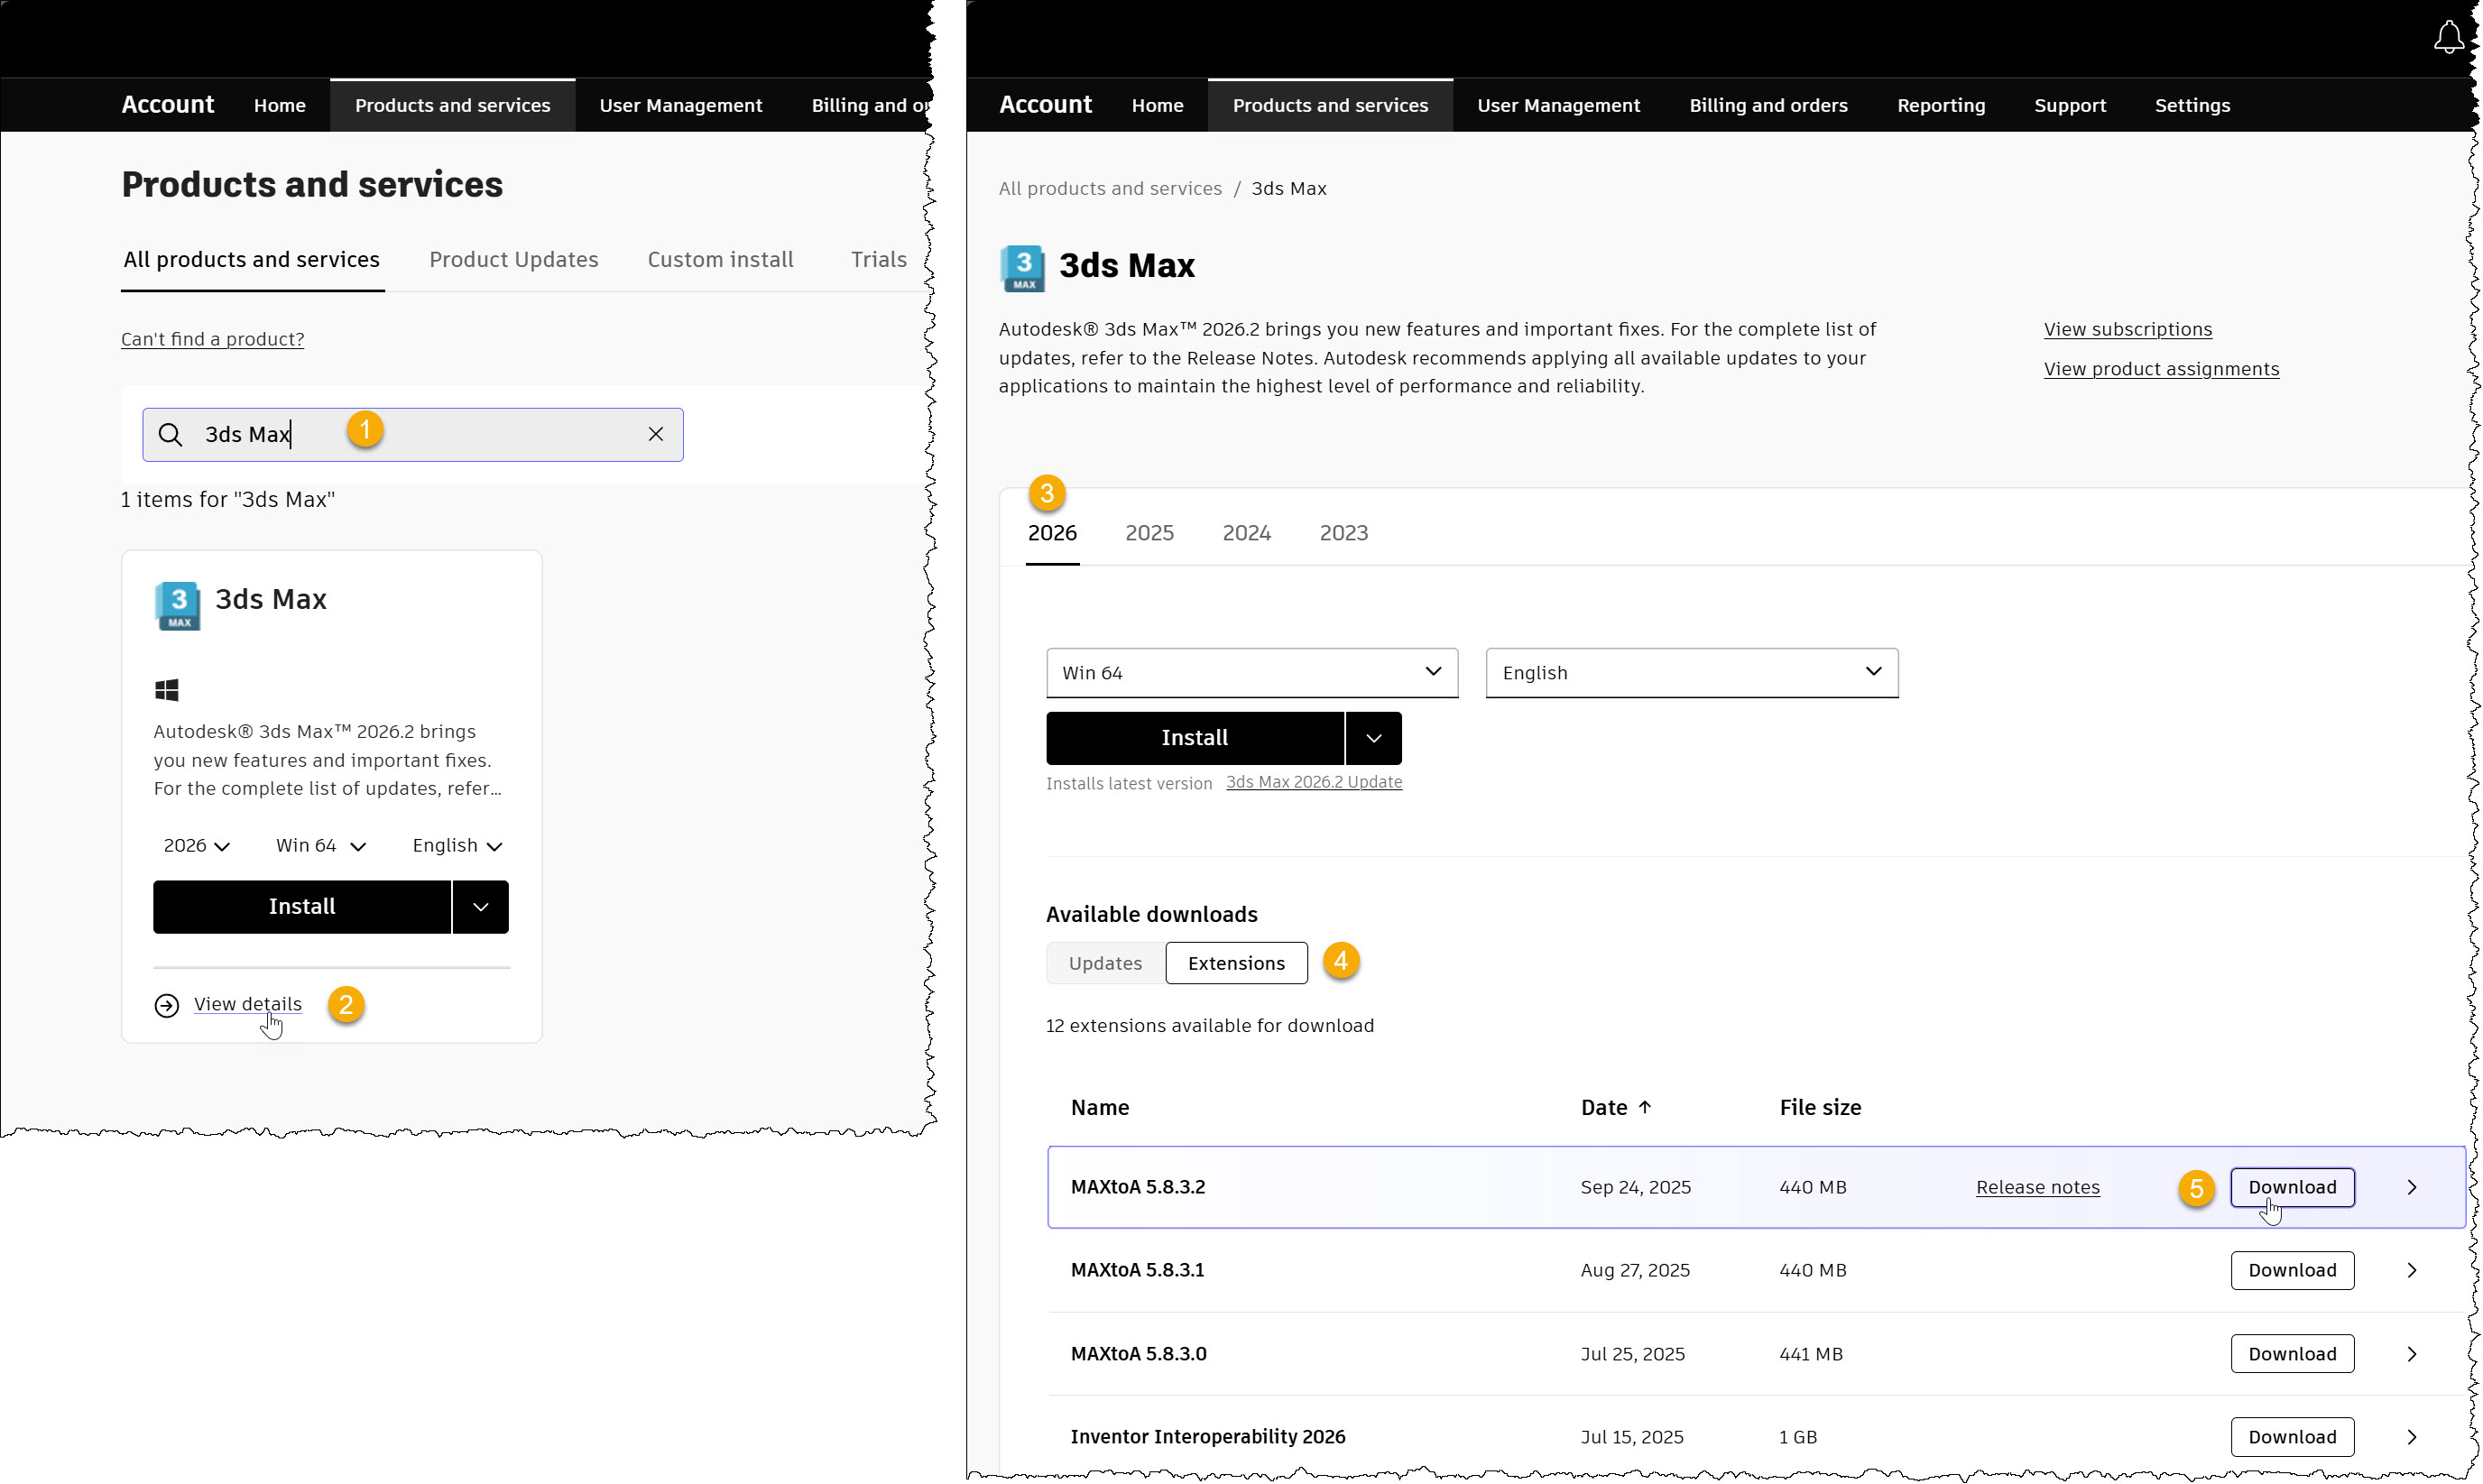Click the Date column sort arrow
2483x1484 pixels.
tap(1644, 1107)
